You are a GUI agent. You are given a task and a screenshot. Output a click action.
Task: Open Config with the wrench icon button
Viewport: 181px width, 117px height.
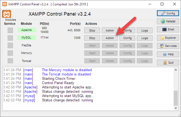pyautogui.click(x=168, y=13)
